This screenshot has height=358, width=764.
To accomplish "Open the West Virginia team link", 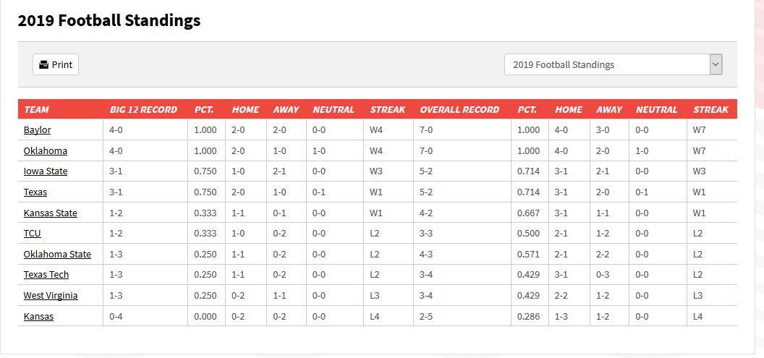I will pos(51,296).
